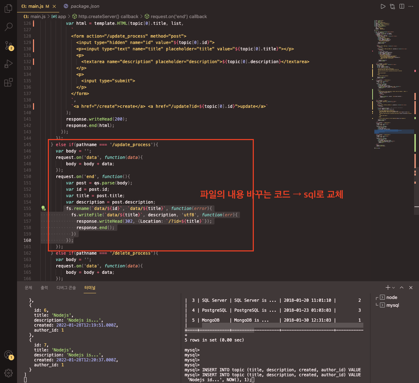Run the code with the play icon

[x=383, y=6]
